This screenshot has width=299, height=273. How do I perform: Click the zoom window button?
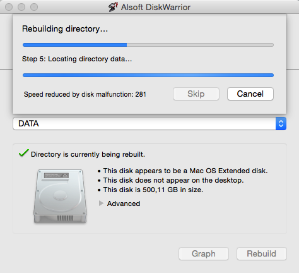[34, 7]
